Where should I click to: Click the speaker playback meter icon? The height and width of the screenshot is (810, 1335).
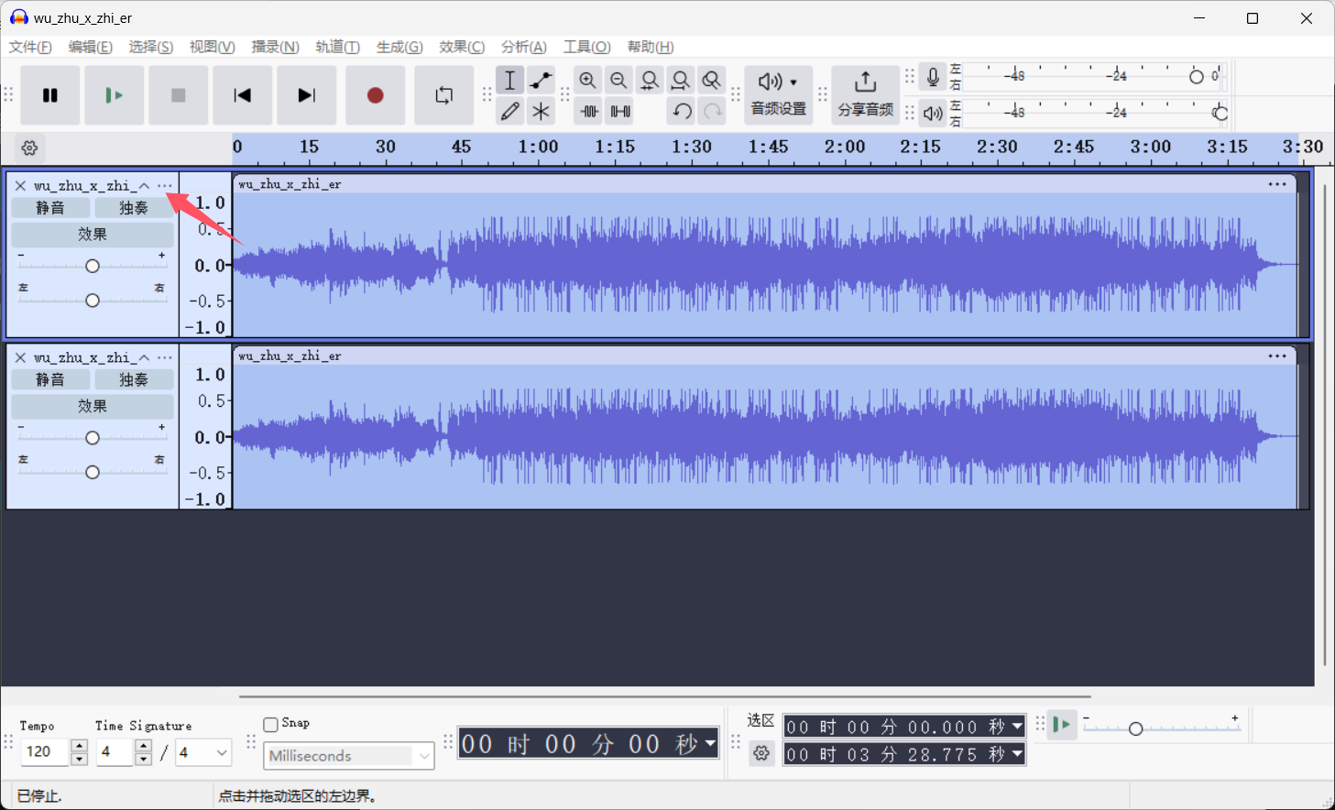tap(933, 113)
